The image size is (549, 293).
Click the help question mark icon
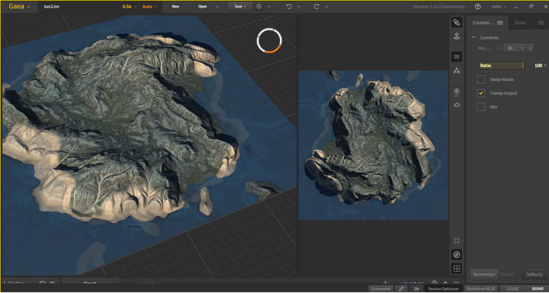pos(478,7)
